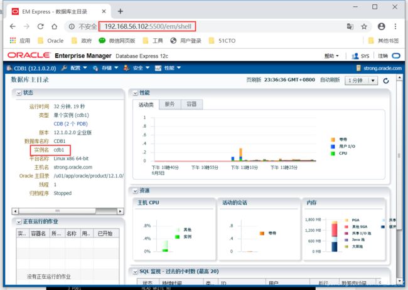This screenshot has height=290, width=408.
Task: Open 51CTO bookmark folder
Action: (x=222, y=41)
